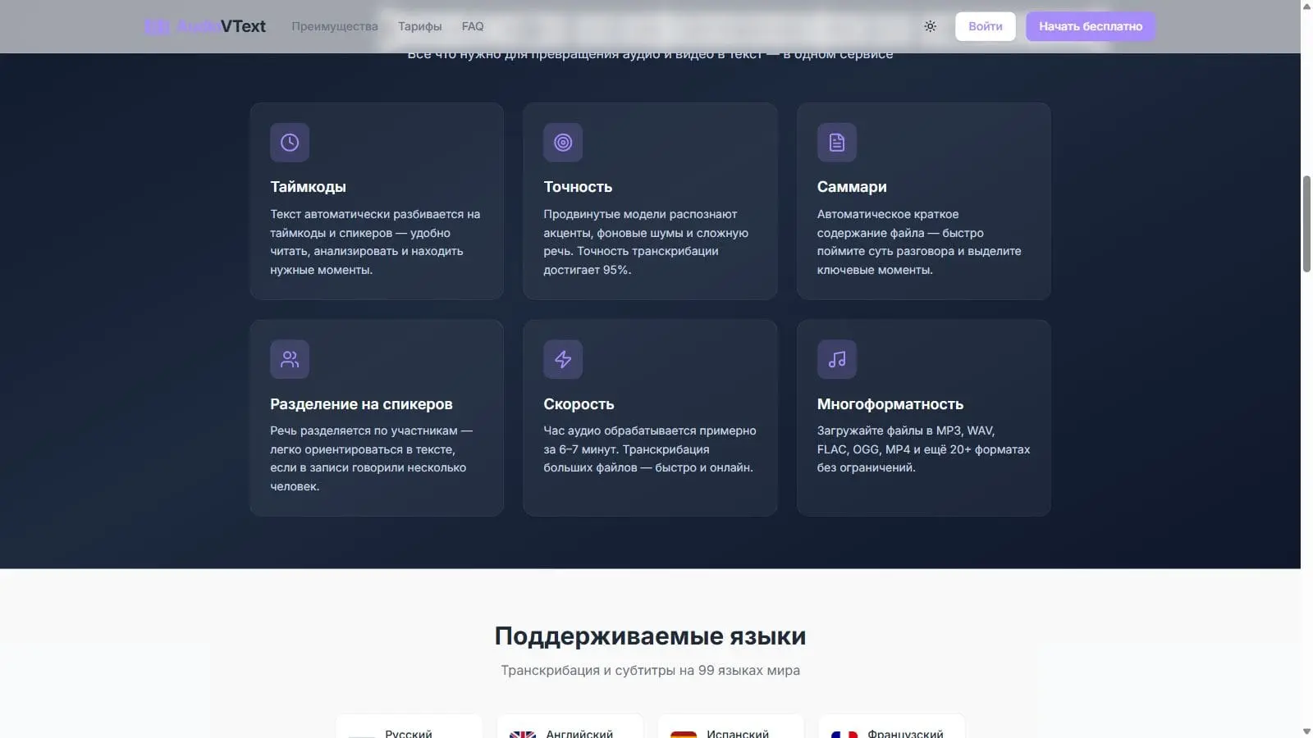Image resolution: width=1313 pixels, height=738 pixels.
Task: Select the Разделение на спикеров heading
Action: (361, 404)
